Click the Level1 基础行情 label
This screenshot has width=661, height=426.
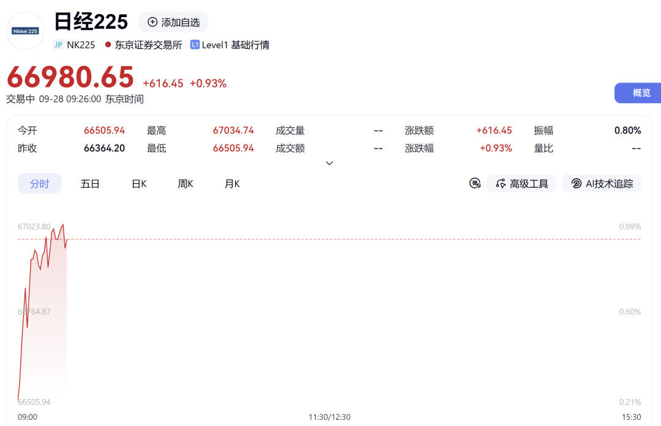[x=236, y=45]
